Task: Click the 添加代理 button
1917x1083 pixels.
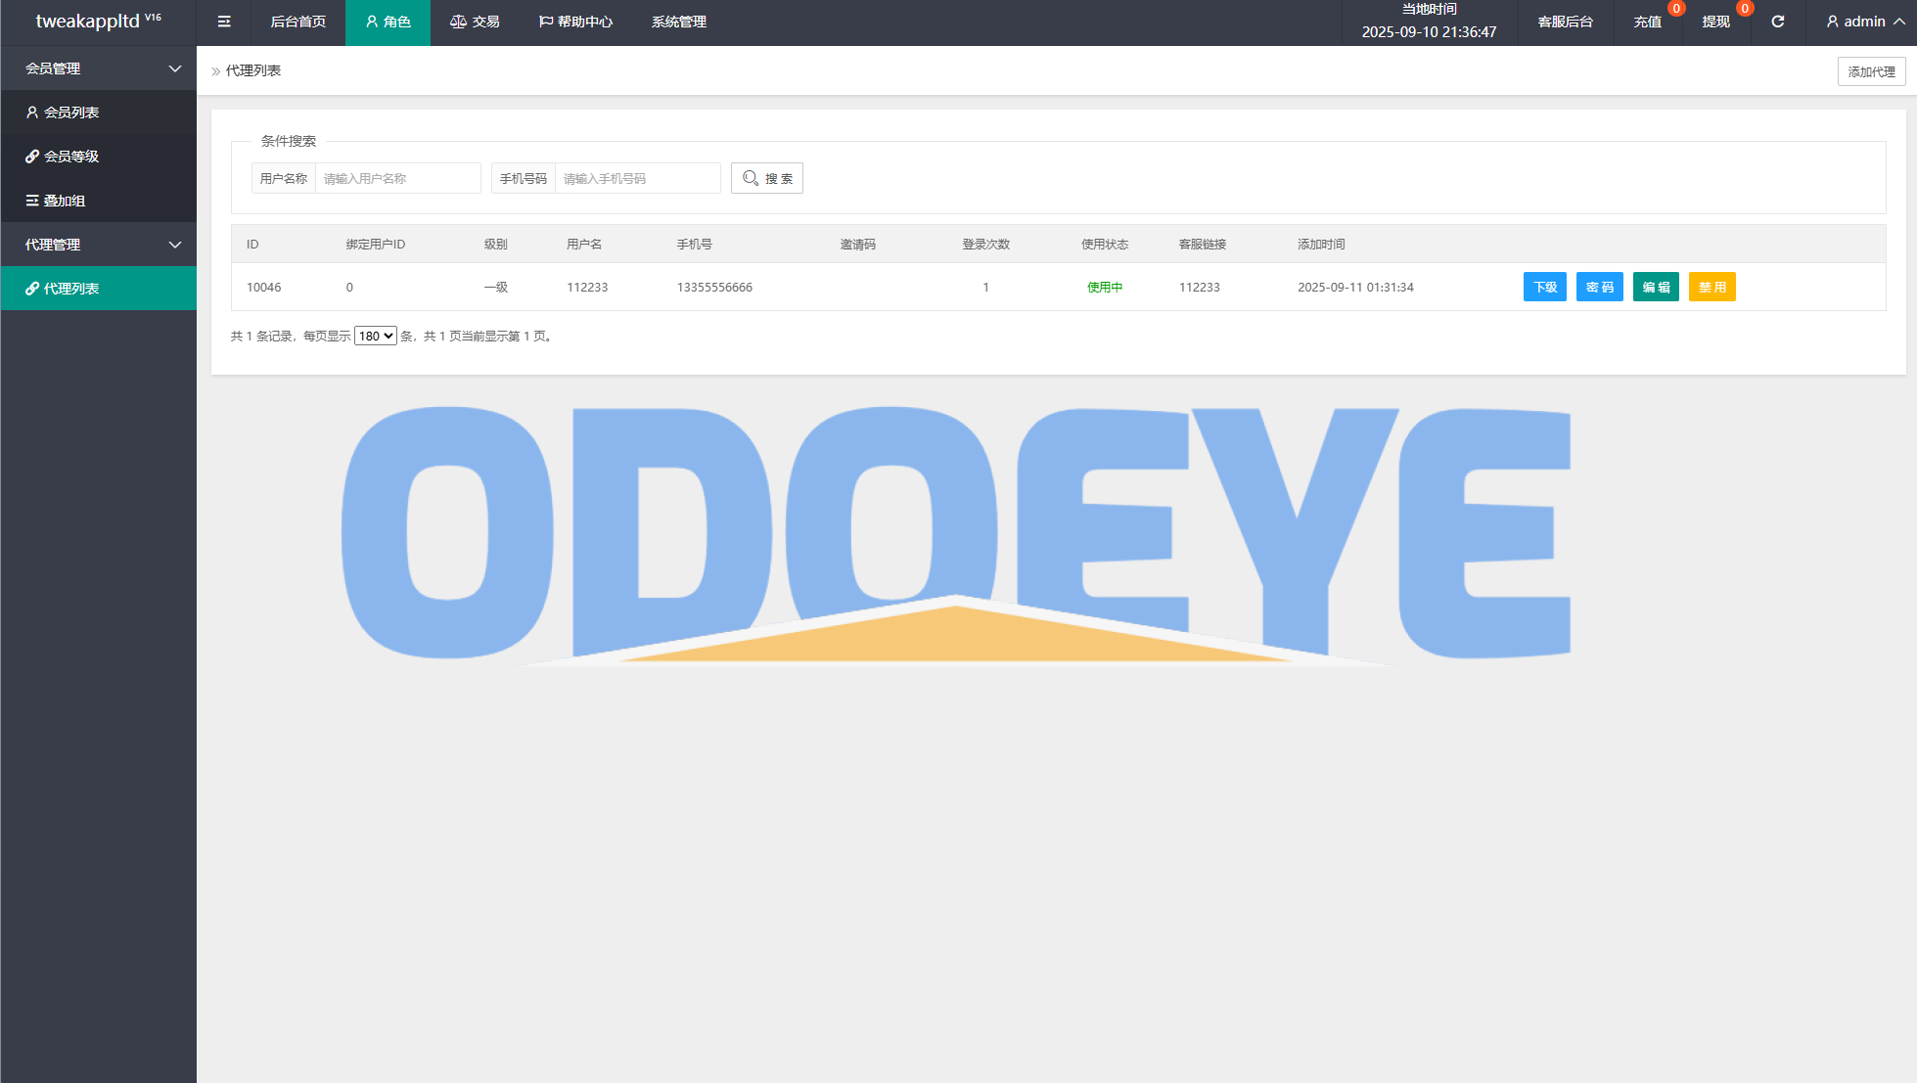Action: point(1871,71)
